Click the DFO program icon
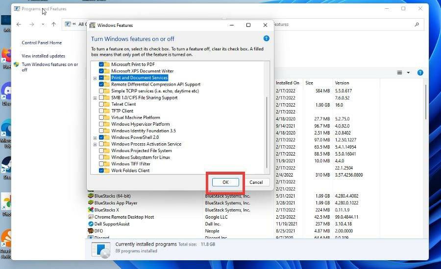 coord(91,231)
